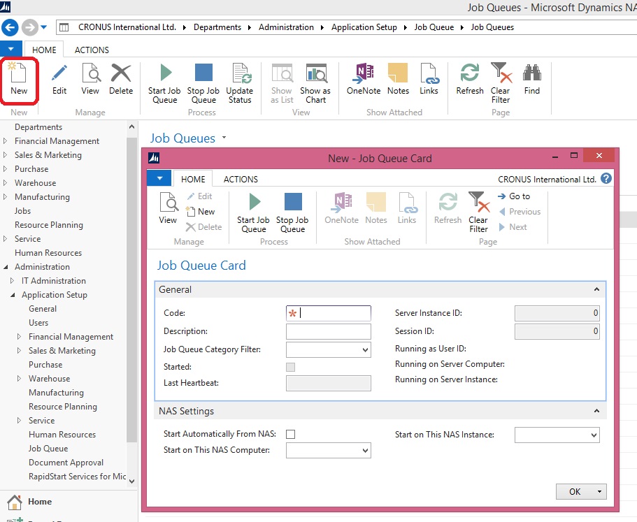Viewport: 637px width, 522px height.
Task: Enable Start Automatically From NAS checkbox
Action: 291,435
